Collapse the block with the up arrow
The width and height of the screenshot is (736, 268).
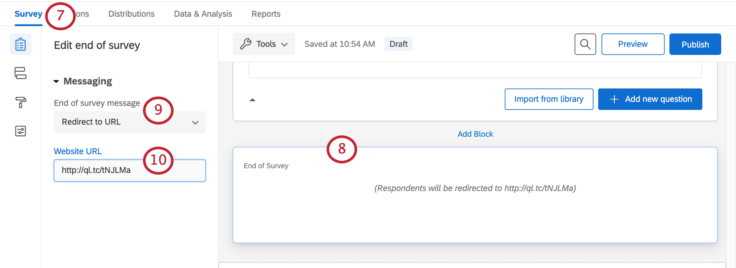click(x=252, y=100)
